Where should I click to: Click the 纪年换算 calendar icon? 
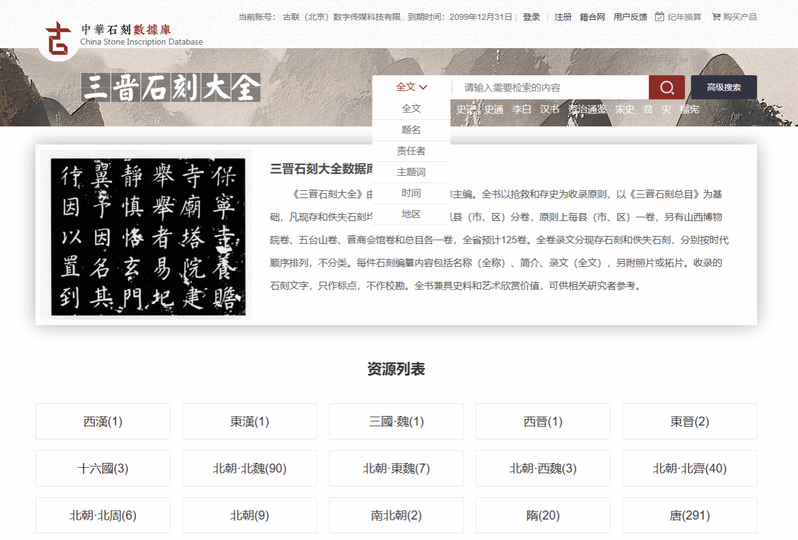pos(660,17)
